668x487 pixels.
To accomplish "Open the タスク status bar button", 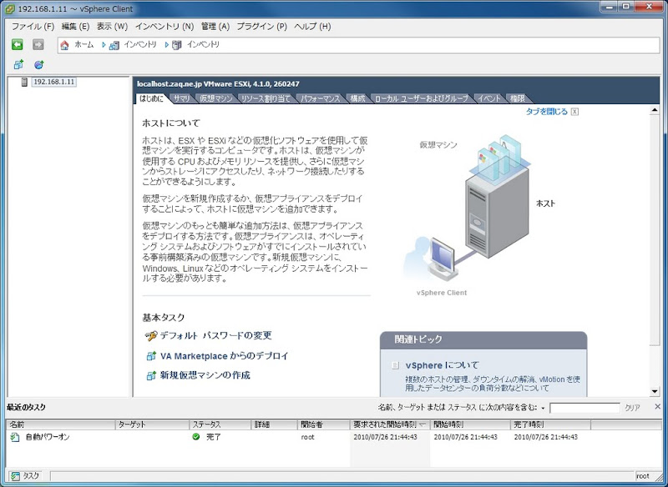I will click(x=26, y=476).
